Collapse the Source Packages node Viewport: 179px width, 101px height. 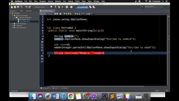[12, 16]
